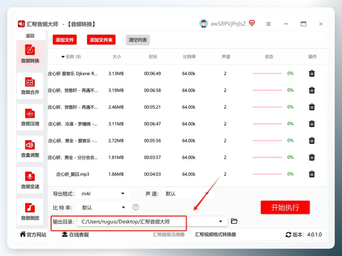342x256 pixels.
Task: Delete the 萧全 - 分分合合 row
Action: (x=312, y=157)
